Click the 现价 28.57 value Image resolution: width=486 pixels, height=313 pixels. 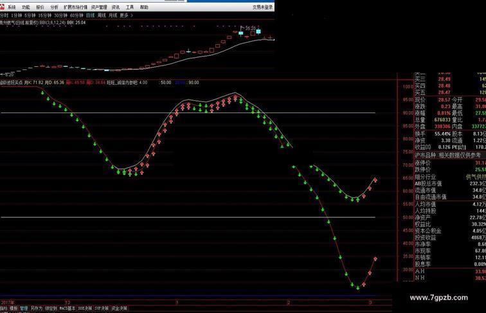point(444,100)
